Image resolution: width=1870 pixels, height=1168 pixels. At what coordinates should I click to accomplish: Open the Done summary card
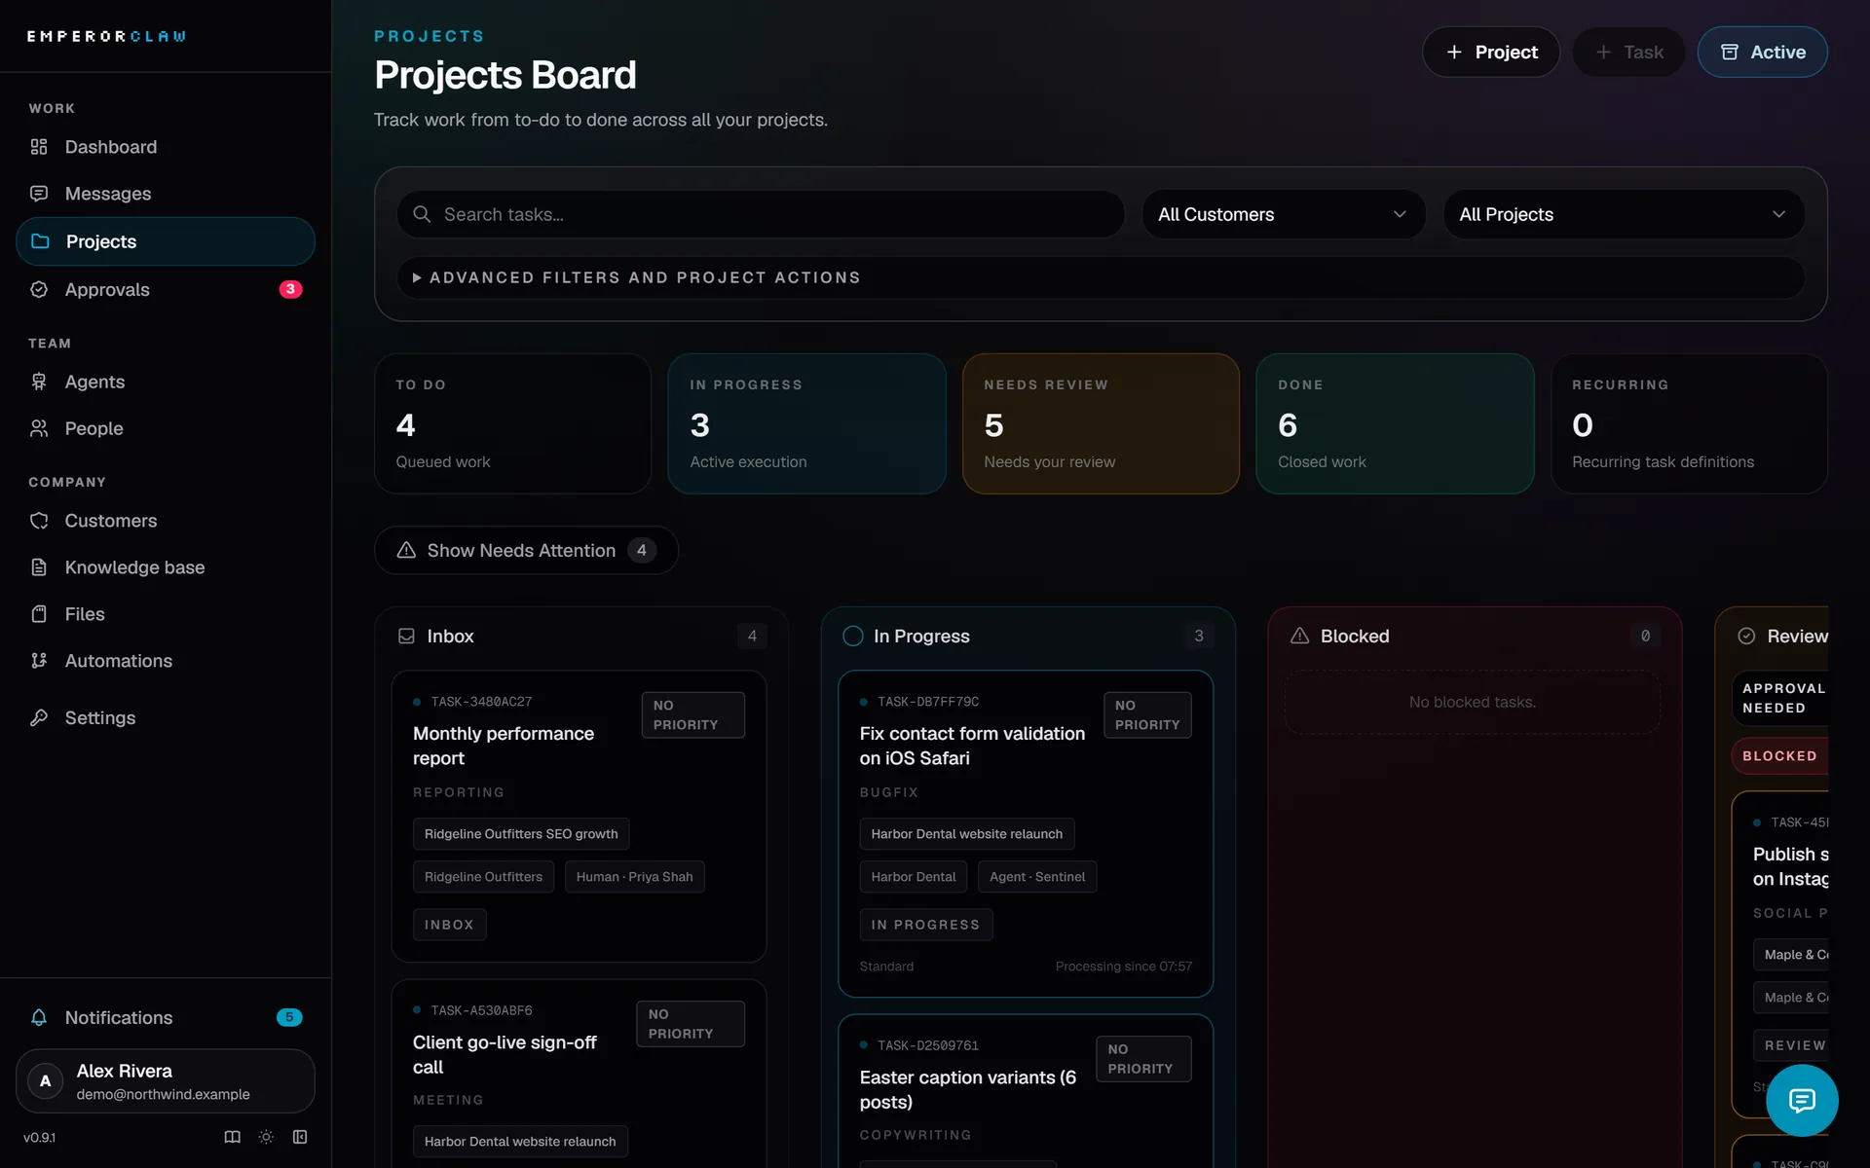1395,423
